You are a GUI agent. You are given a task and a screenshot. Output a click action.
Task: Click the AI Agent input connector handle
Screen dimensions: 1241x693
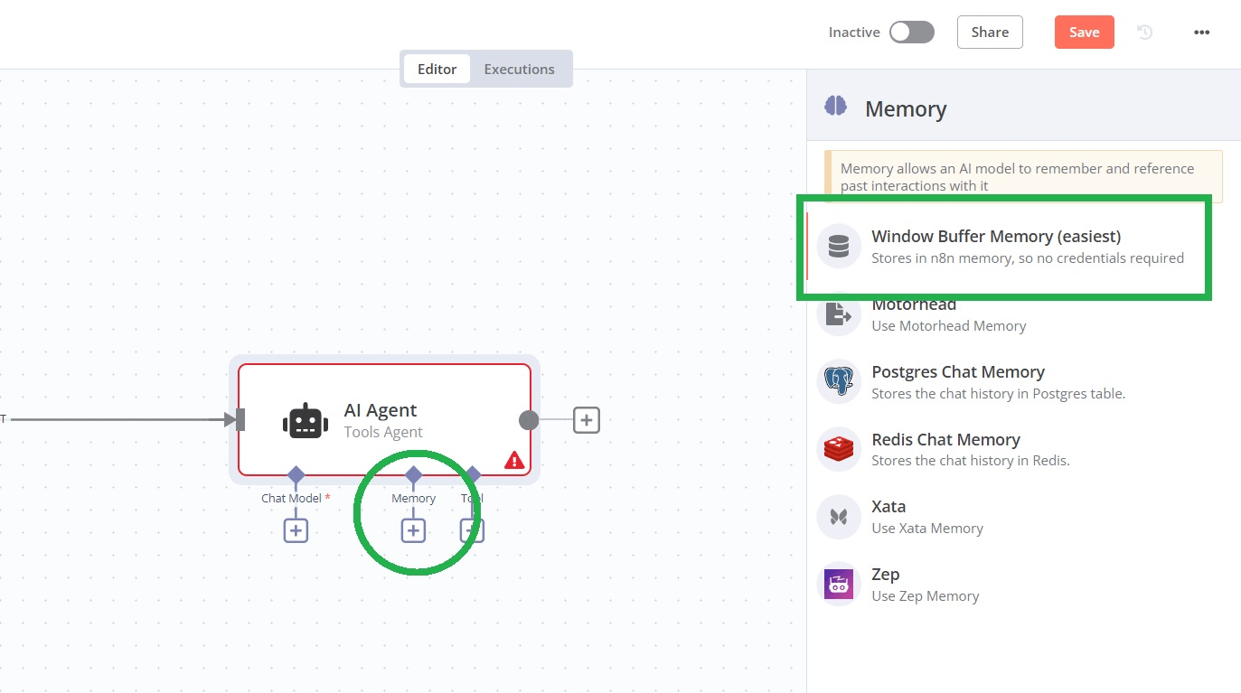tap(240, 420)
